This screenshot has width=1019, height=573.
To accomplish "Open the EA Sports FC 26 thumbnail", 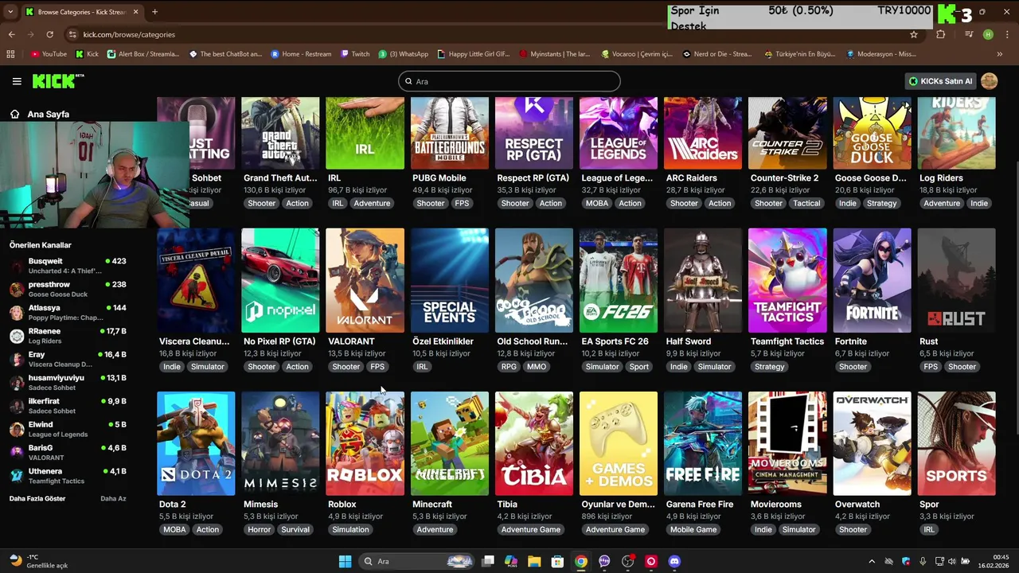I will [x=619, y=280].
